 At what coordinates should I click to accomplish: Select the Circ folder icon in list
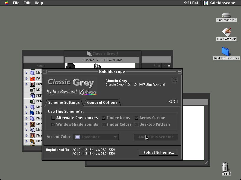click(x=32, y=73)
